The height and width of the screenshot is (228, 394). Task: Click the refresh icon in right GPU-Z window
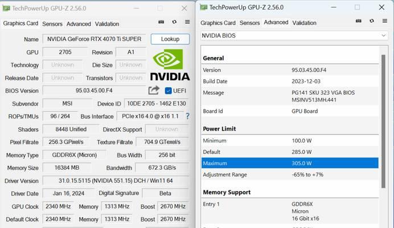[372, 21]
